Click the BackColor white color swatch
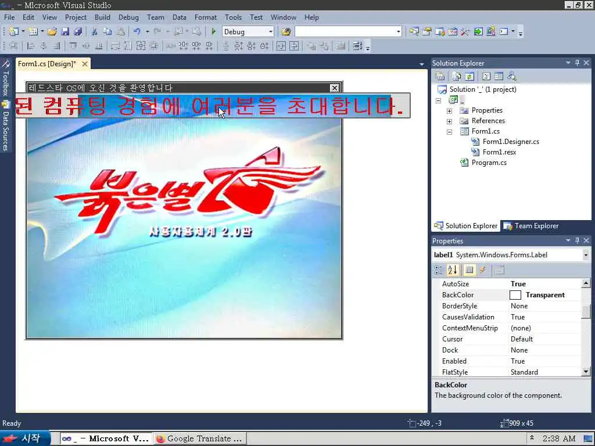The image size is (595, 446). tap(515, 295)
